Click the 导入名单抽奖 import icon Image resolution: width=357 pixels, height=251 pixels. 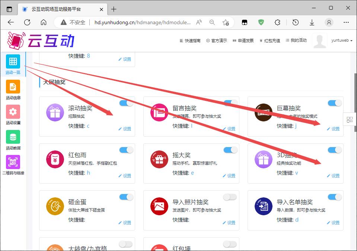tap(264, 206)
